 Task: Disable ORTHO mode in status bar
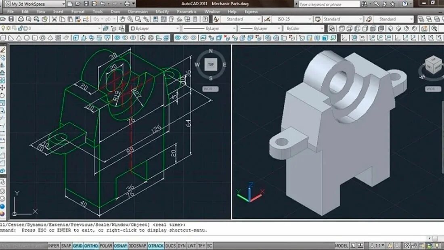91,246
